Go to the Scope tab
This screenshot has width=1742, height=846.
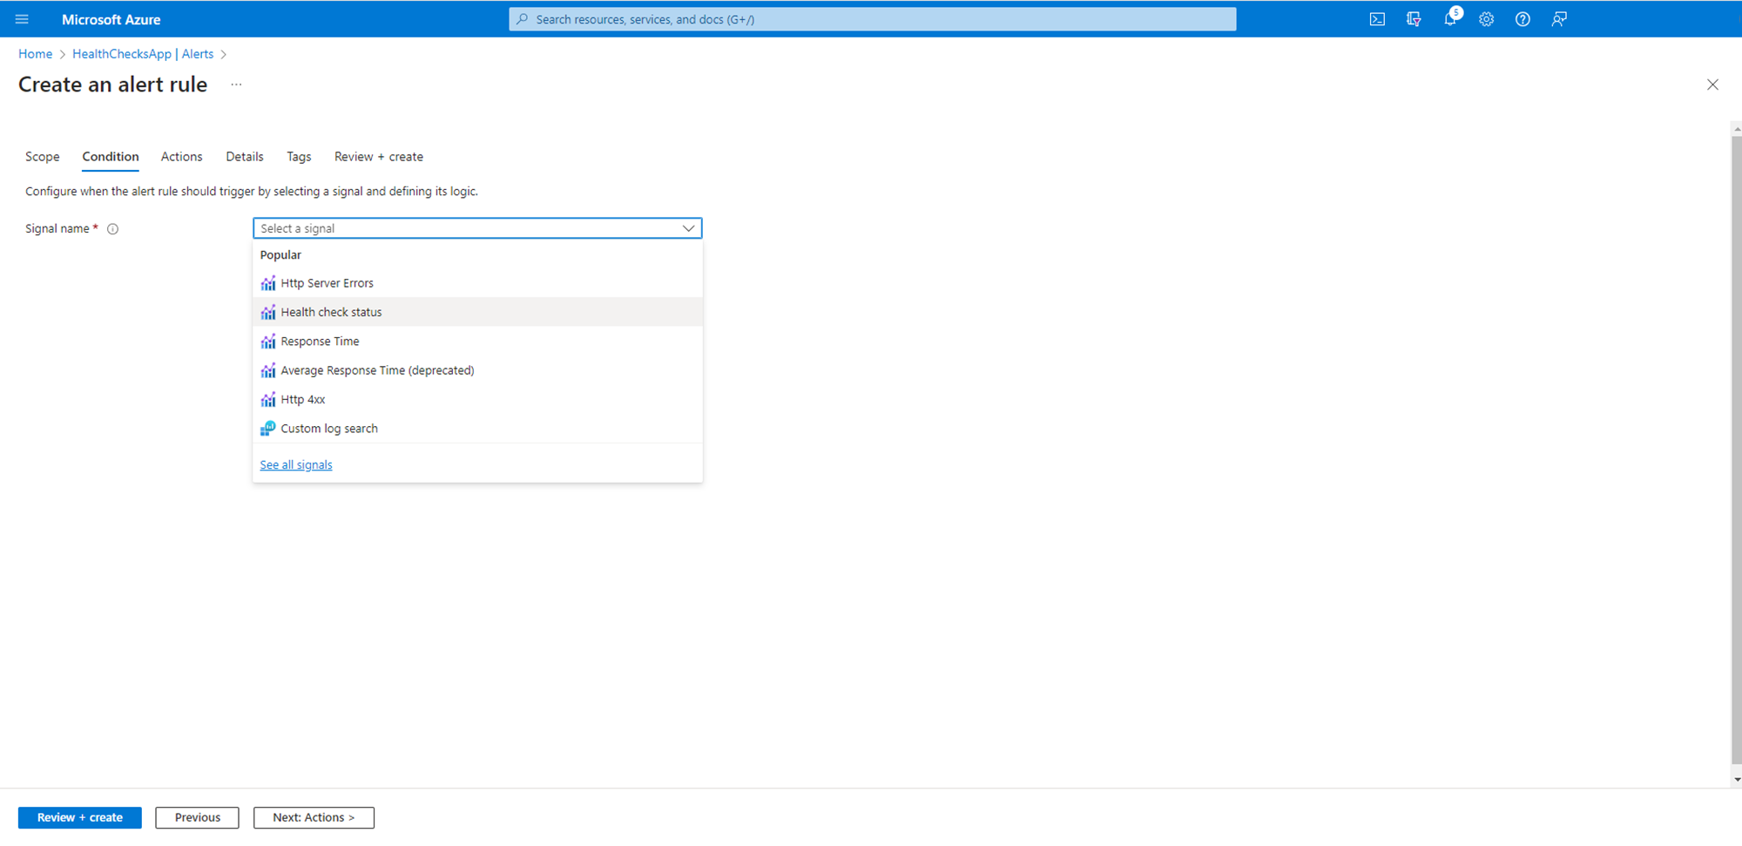[x=42, y=157]
